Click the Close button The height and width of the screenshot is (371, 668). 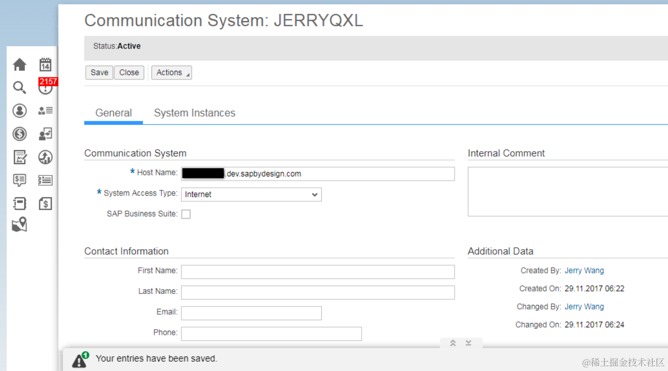pos(129,73)
